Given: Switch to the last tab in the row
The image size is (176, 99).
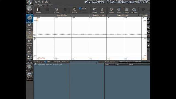Looking at the screenshot, I should click(x=50, y=5).
